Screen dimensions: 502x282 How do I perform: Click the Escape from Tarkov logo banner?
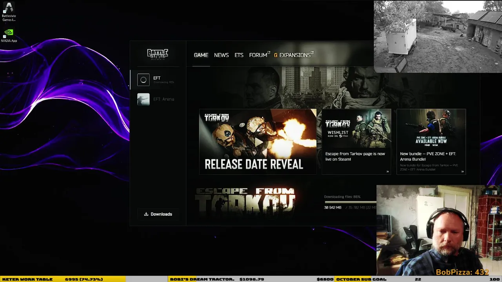245,201
